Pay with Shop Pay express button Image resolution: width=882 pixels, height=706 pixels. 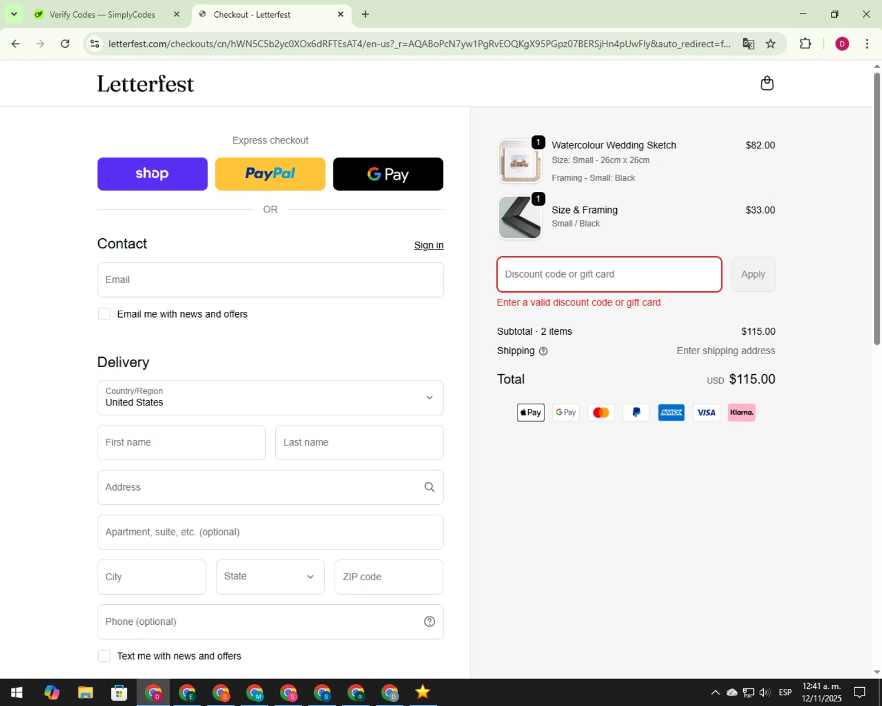pos(152,174)
